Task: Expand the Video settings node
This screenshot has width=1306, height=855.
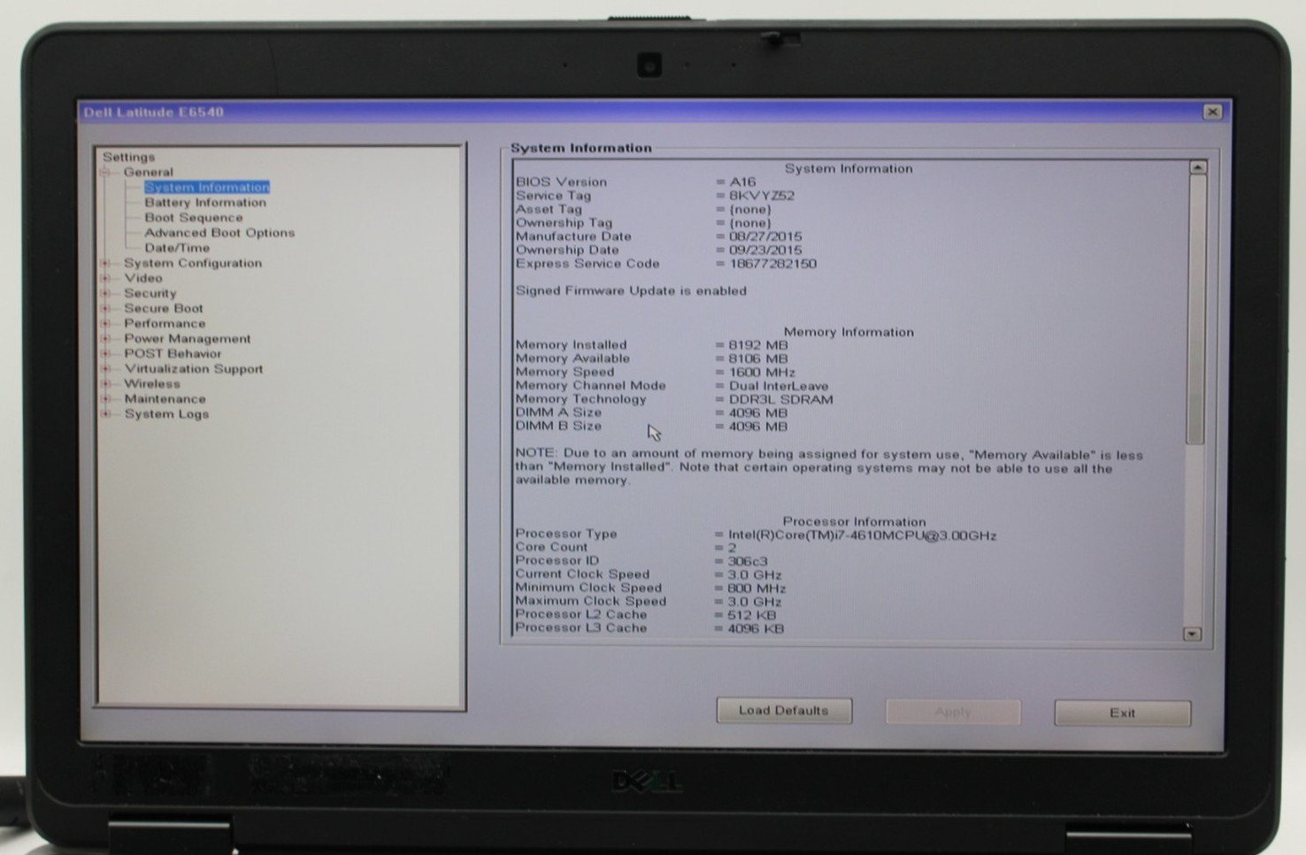Action: point(105,278)
